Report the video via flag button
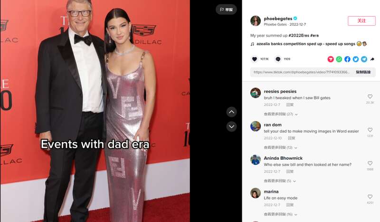Image resolution: width=380 pixels, height=222 pixels. 226,10
